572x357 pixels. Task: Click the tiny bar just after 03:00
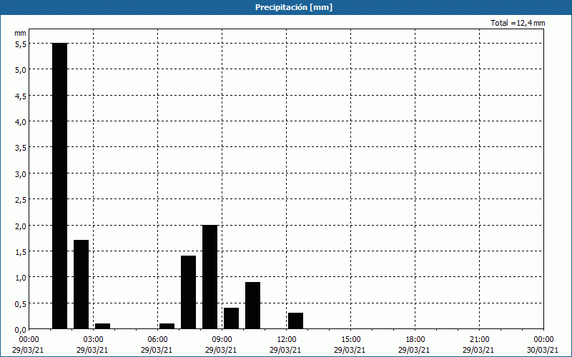tap(102, 326)
